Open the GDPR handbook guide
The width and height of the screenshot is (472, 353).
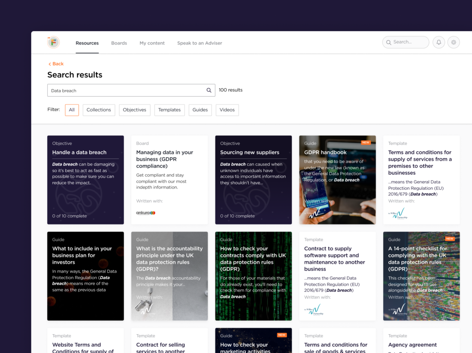click(x=337, y=180)
